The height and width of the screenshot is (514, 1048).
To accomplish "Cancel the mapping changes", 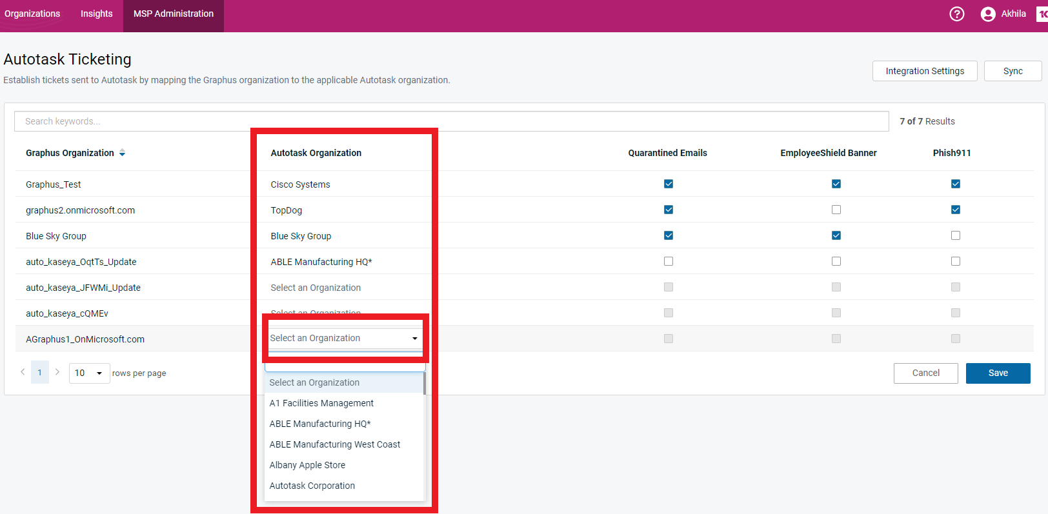I will (x=926, y=373).
